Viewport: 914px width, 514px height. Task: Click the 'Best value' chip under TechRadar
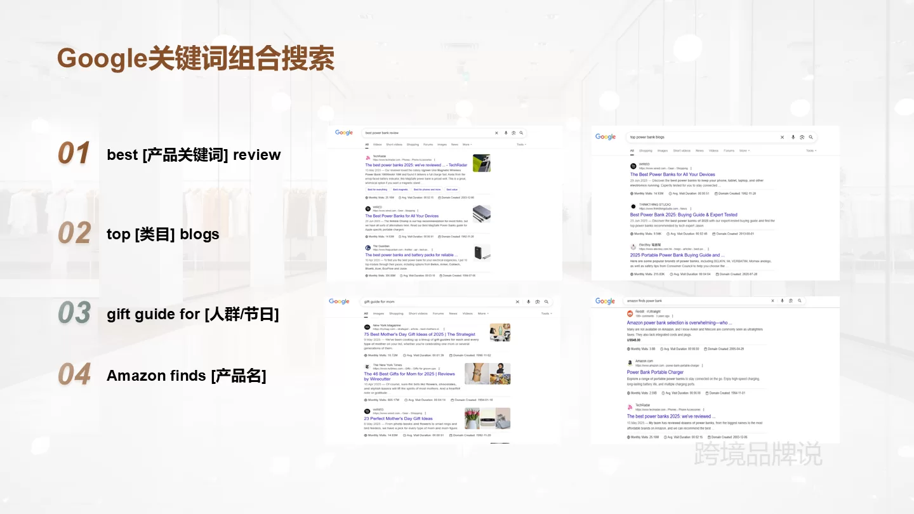(452, 190)
